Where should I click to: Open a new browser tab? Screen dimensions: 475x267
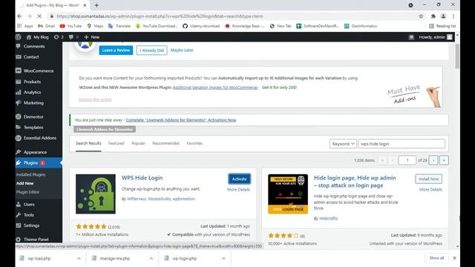click(x=96, y=5)
